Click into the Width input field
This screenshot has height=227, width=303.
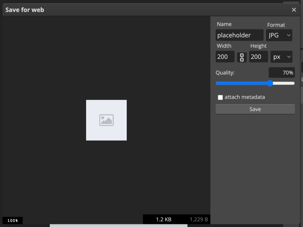tap(225, 57)
